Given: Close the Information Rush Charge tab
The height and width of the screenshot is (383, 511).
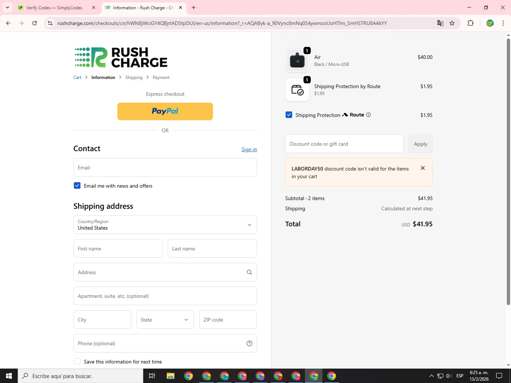Looking at the screenshot, I should pos(181,7).
